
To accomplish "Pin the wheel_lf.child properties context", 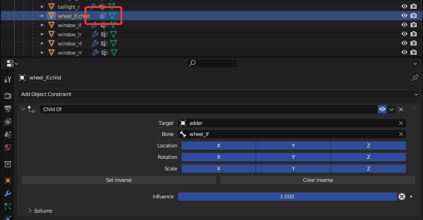I will point(415,78).
